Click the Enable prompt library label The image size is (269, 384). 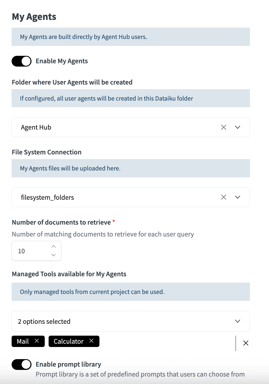coord(68,364)
